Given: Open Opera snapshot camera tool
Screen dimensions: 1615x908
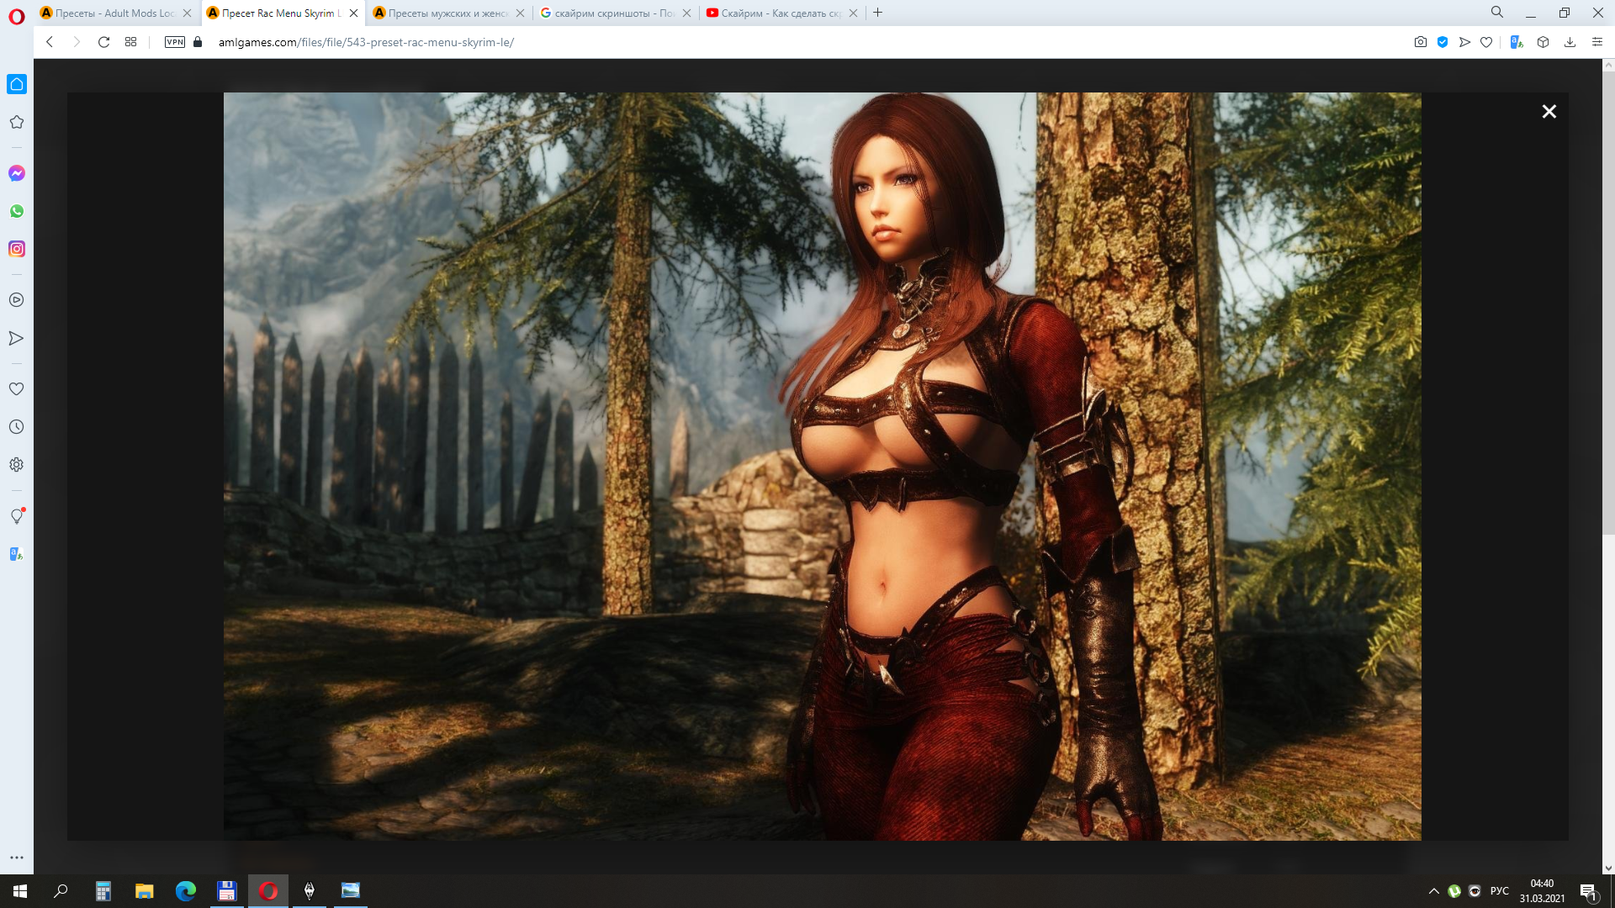Looking at the screenshot, I should click(1421, 42).
